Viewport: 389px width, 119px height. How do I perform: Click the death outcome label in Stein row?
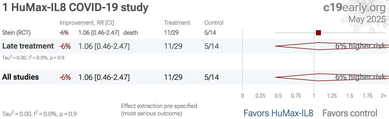tap(131, 33)
